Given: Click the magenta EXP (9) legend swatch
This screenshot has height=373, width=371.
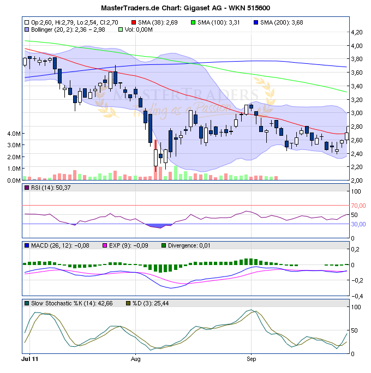Looking at the screenshot, I should (x=104, y=245).
